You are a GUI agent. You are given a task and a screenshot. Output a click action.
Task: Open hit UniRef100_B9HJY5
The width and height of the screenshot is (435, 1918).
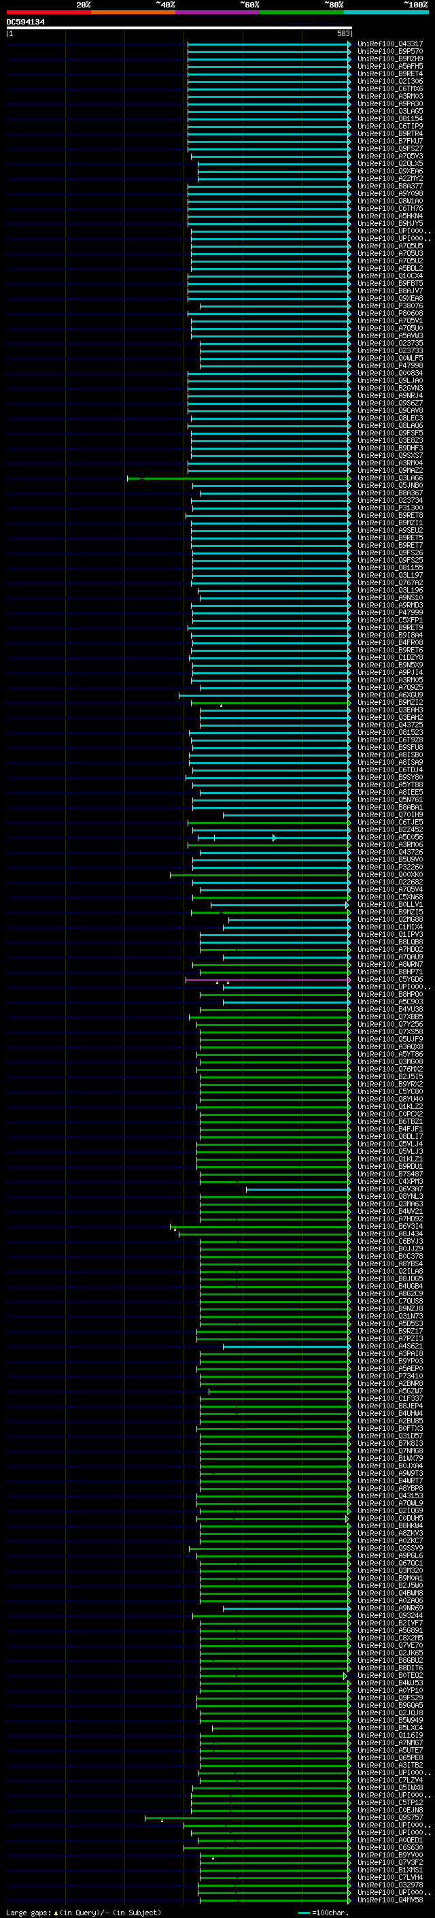click(390, 223)
